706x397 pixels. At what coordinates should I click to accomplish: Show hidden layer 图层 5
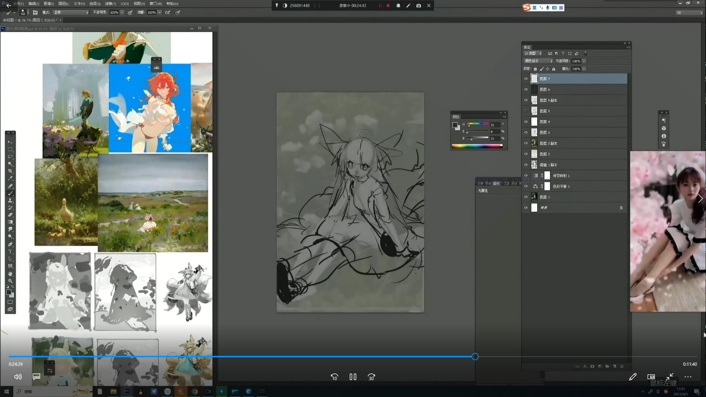click(526, 111)
